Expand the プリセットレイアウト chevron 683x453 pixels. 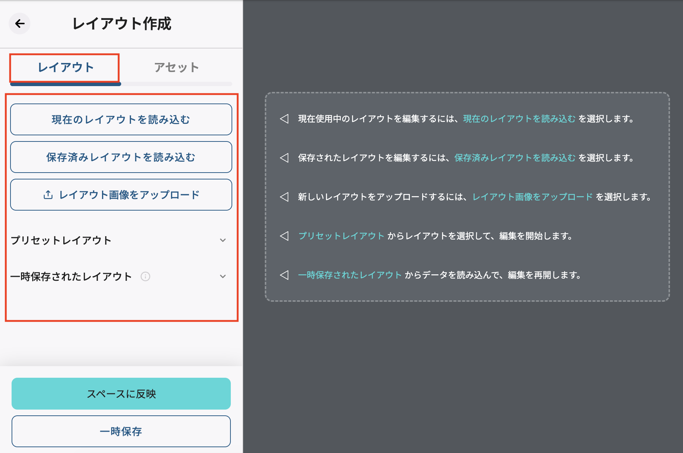coord(223,240)
